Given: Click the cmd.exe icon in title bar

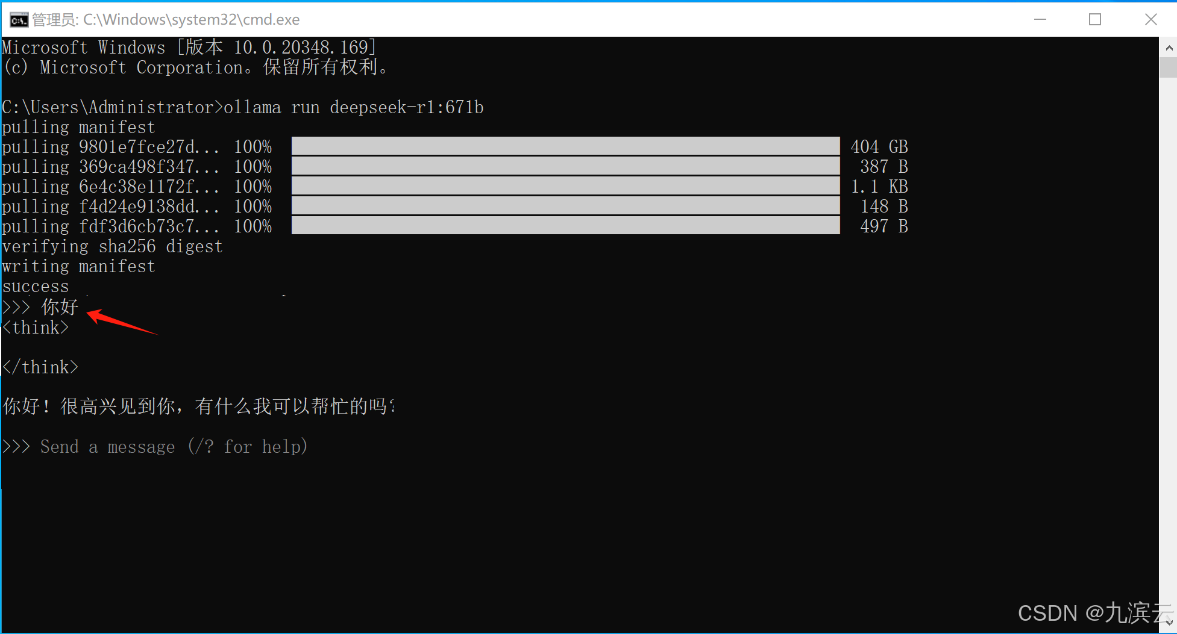Looking at the screenshot, I should (19, 20).
